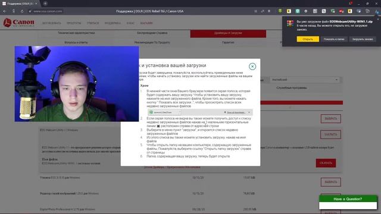Click the teal extension icon in toolbar
Image resolution: width=381 pixels, height=214 pixels.
pos(298,11)
